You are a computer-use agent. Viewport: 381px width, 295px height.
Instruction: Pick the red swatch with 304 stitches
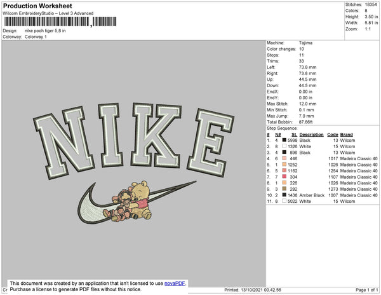point(284,177)
